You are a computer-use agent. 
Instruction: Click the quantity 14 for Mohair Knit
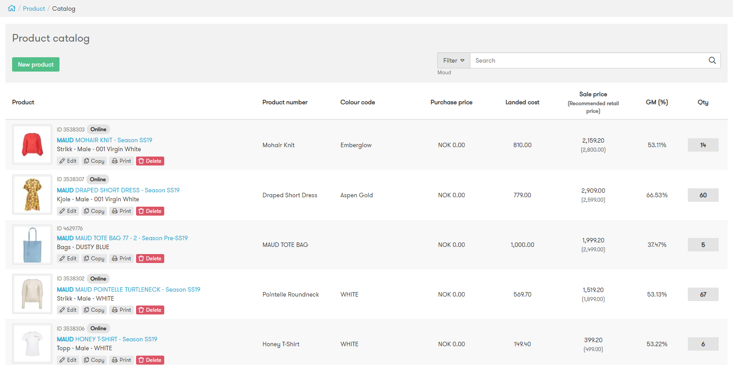(703, 145)
